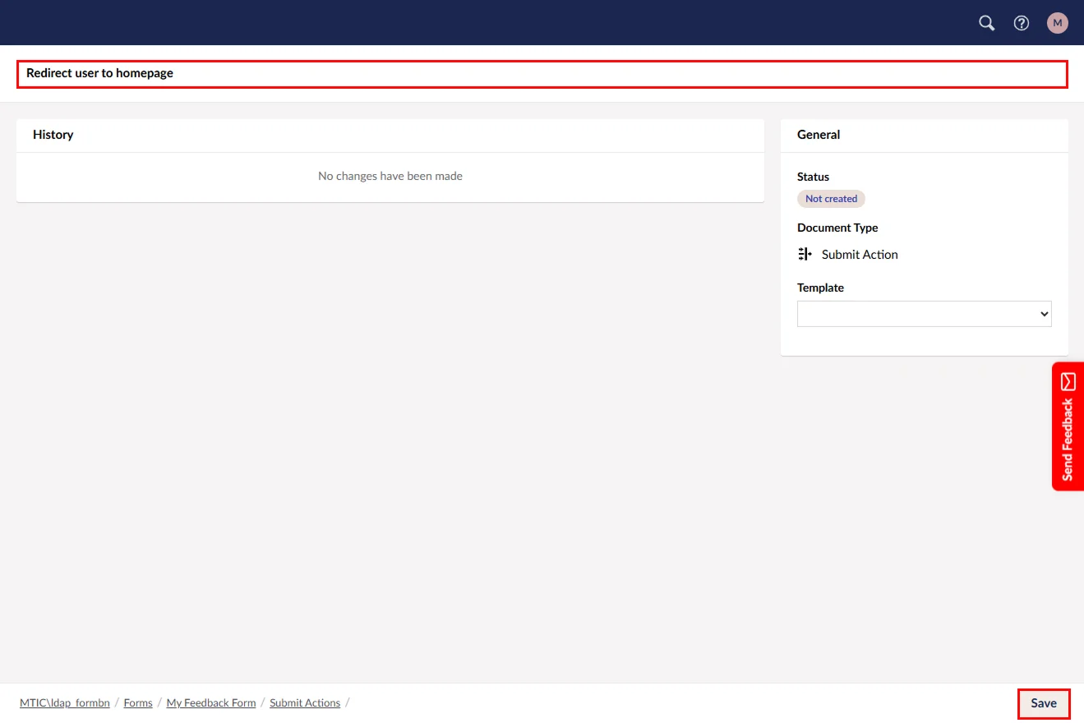Select the General panel heading
Screen dimensions: 1084x723
click(x=819, y=135)
